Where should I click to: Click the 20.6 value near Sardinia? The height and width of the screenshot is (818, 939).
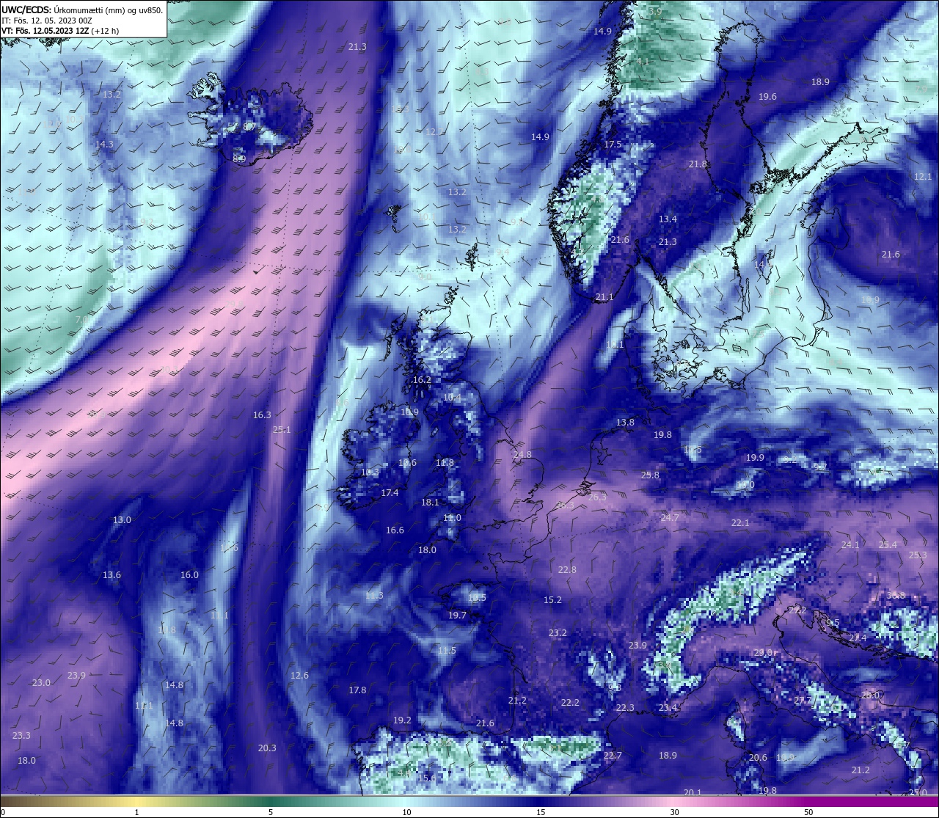click(758, 758)
